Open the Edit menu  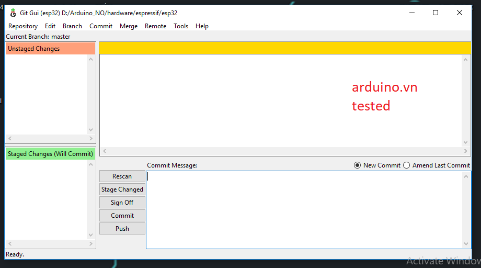click(x=50, y=26)
